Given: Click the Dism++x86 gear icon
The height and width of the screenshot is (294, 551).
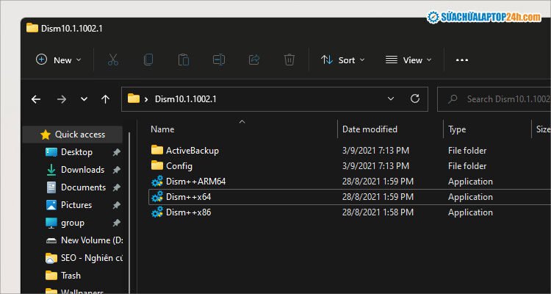Looking at the screenshot, I should [157, 212].
